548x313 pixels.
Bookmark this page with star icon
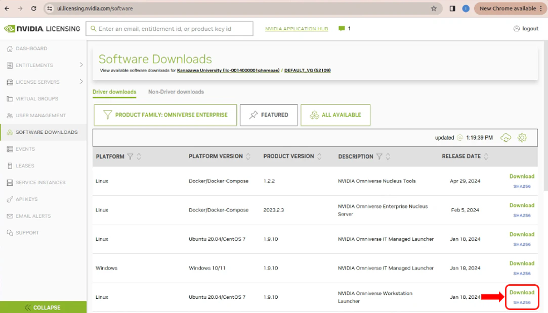pos(434,9)
